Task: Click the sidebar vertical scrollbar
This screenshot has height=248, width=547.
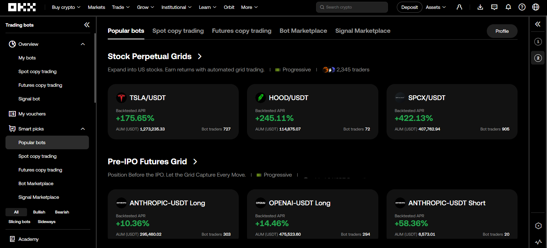Action: pos(95,68)
